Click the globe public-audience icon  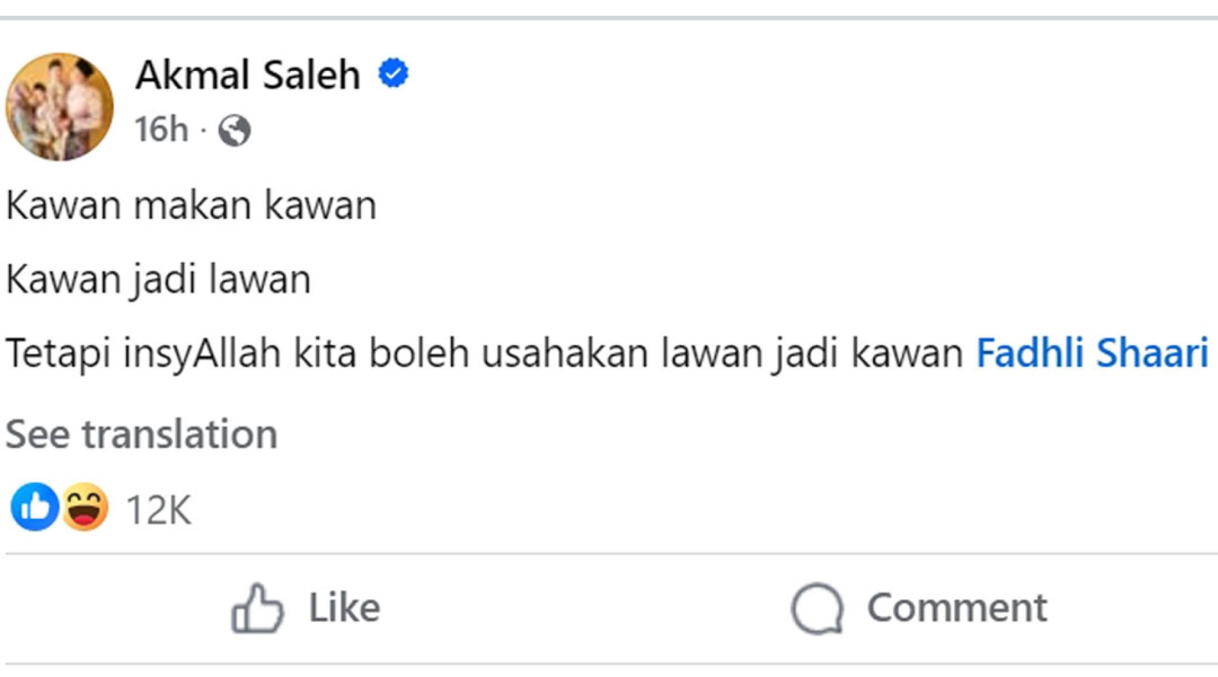pyautogui.click(x=234, y=131)
